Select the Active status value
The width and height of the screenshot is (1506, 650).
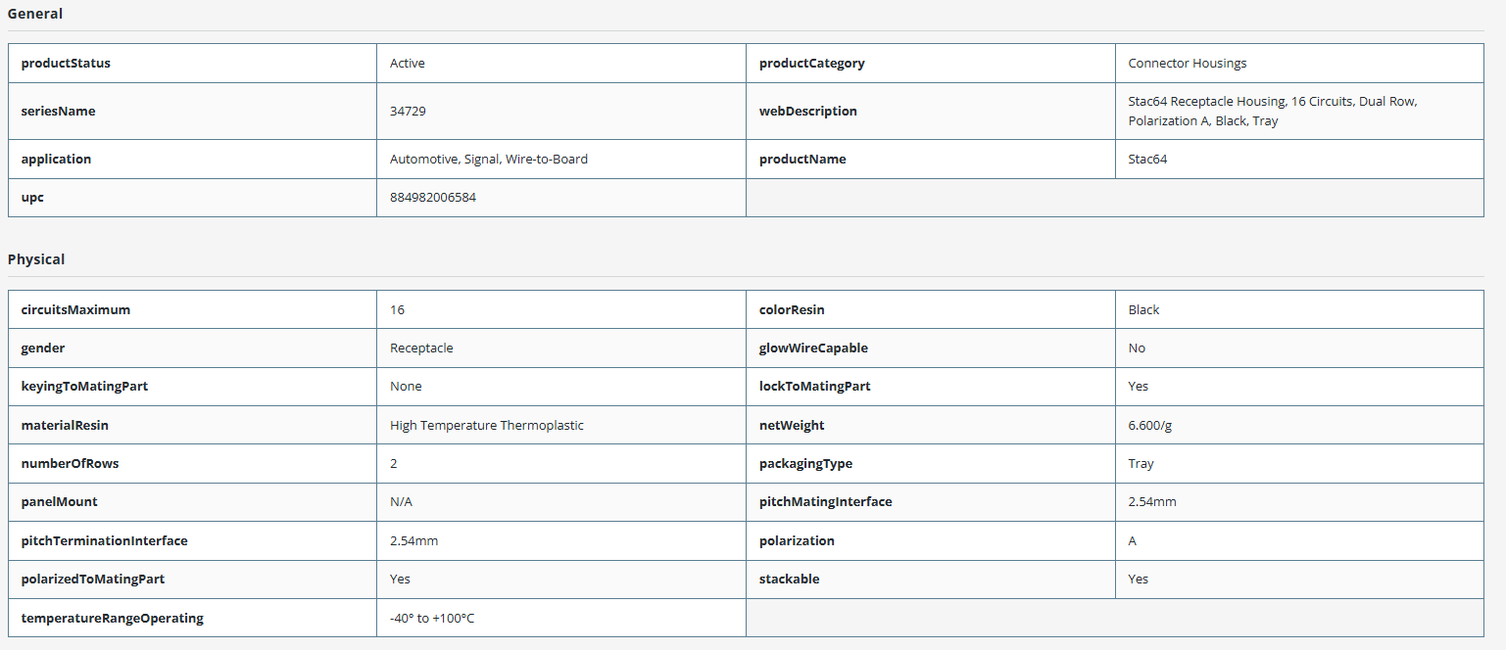408,63
